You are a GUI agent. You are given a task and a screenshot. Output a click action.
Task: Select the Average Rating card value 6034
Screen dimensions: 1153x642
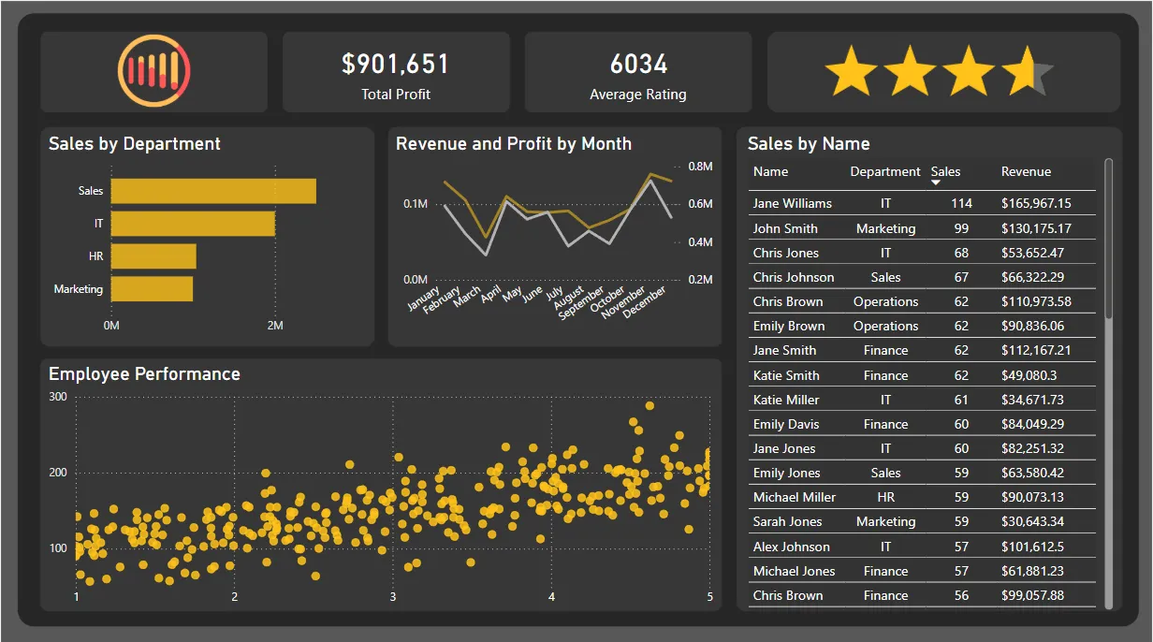tap(638, 64)
